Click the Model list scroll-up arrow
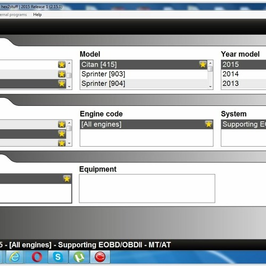Image resolution: width=266 pixels, height=266 pixels. tap(210, 63)
